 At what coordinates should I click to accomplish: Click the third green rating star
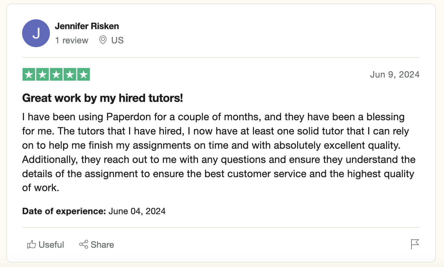[x=56, y=75]
